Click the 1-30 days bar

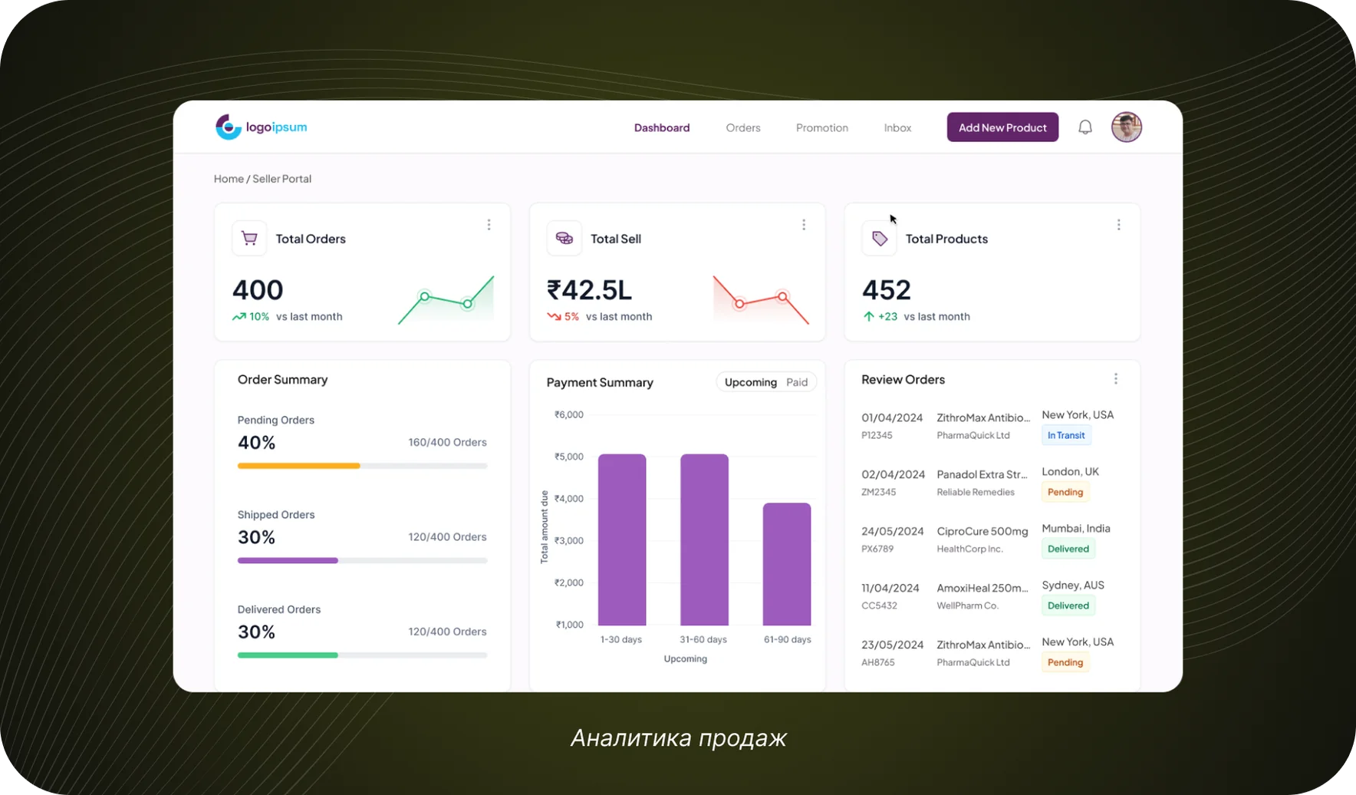coord(622,539)
